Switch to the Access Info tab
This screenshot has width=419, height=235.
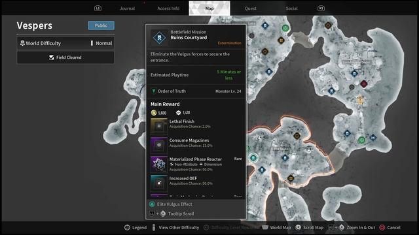(168, 8)
